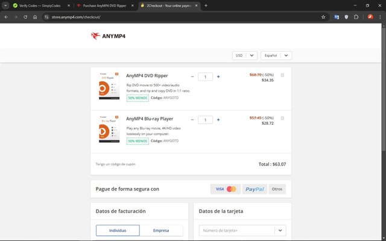
Task: Click the 50% MENOS badge for DVD Ripper
Action: point(138,98)
